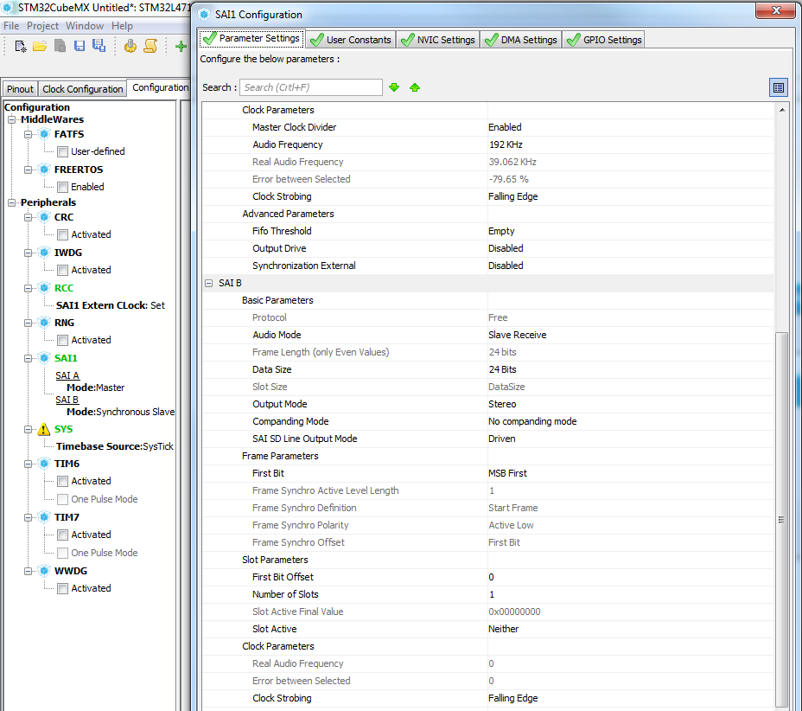
Task: Collapse the FREERTOS tree node
Action: (x=29, y=170)
